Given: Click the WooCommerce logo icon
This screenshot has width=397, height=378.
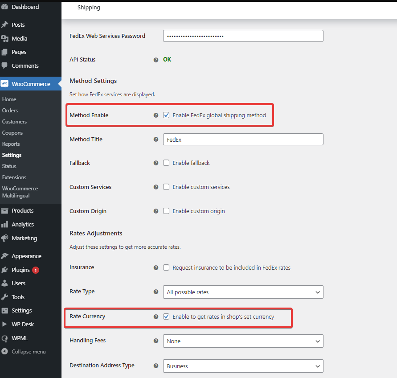Looking at the screenshot, I should tap(4, 84).
